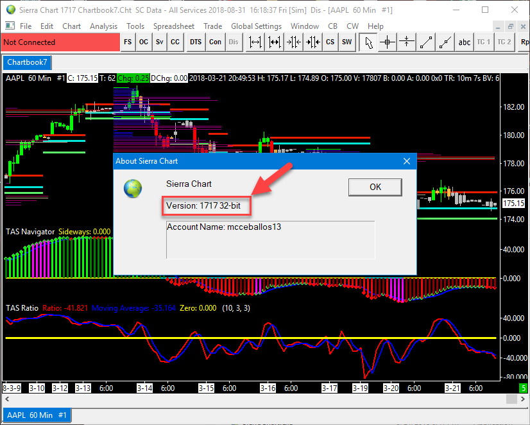This screenshot has height=425, width=530.
Task: Select the pointer arrow tool
Action: (368, 42)
